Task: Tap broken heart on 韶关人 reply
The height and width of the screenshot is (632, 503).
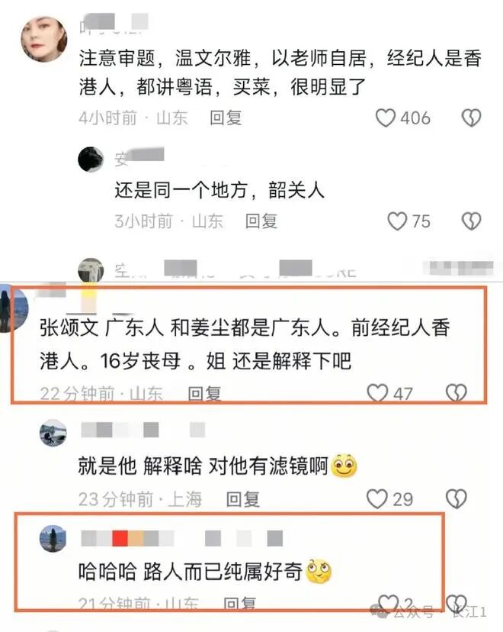Action: point(471,221)
